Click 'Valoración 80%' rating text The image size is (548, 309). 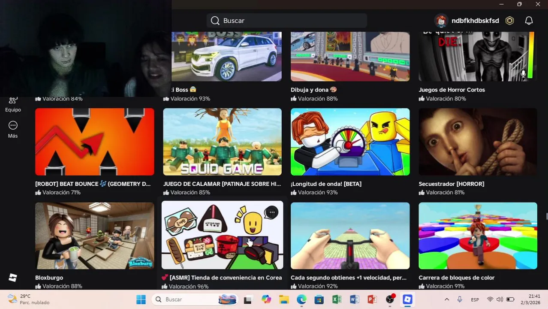[x=446, y=98]
